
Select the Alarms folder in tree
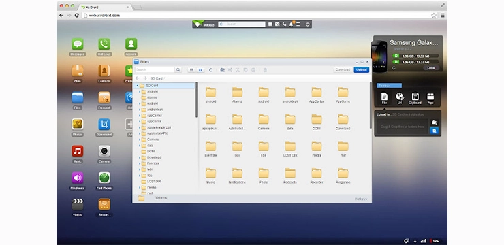point(152,97)
